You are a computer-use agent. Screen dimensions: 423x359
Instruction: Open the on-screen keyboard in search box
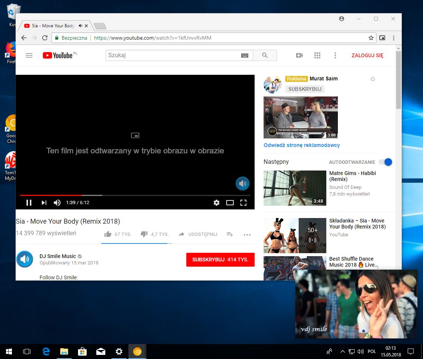[245, 55]
